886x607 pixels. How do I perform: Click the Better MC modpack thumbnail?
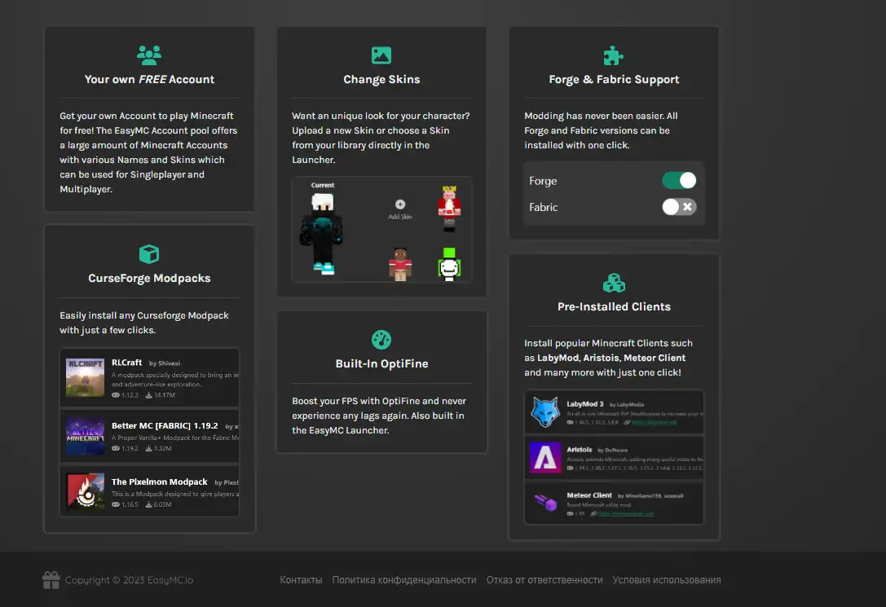pyautogui.click(x=85, y=436)
